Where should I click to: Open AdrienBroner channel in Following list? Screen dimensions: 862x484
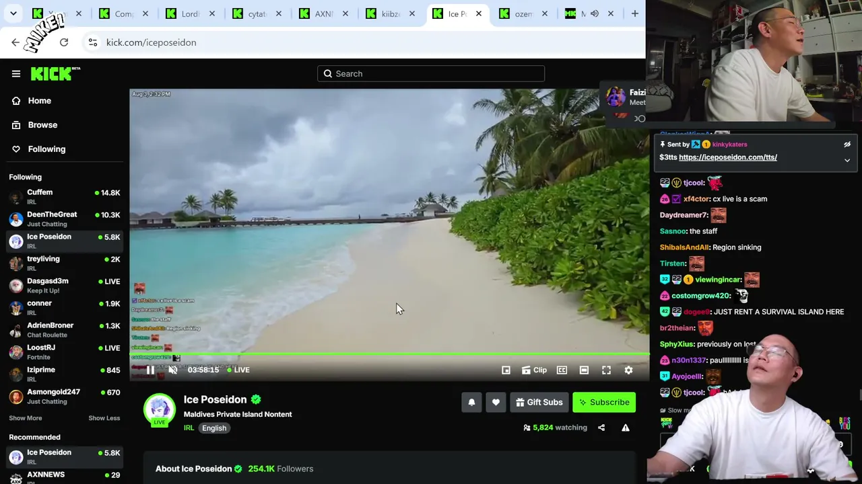click(x=65, y=330)
